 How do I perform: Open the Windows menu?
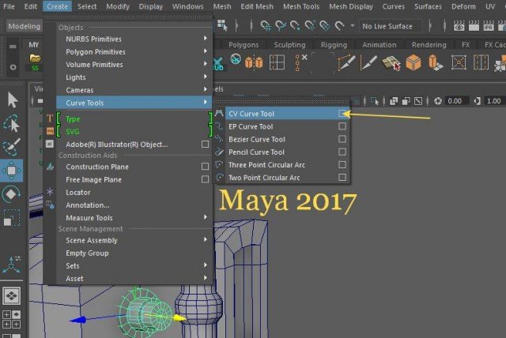[x=188, y=6]
